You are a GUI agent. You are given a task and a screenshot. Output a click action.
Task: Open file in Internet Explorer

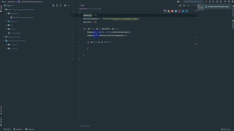click(x=183, y=11)
